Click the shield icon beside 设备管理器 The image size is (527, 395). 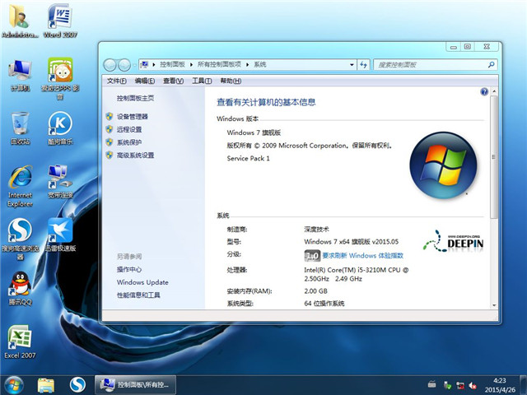click(110, 117)
